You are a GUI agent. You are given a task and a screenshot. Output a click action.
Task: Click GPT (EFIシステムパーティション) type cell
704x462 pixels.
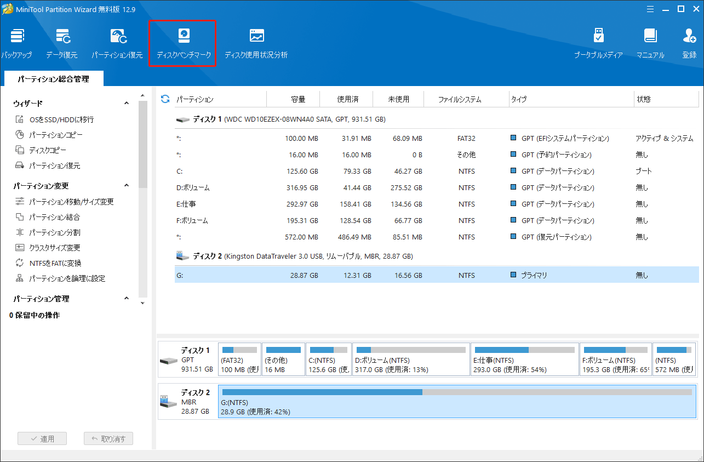point(559,138)
